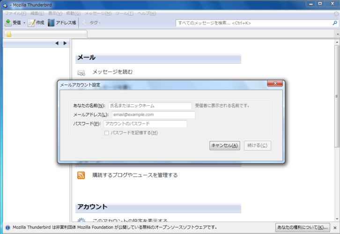Click the Thunderbird icon in title bar
The height and width of the screenshot is (234, 340).
pos(5,5)
